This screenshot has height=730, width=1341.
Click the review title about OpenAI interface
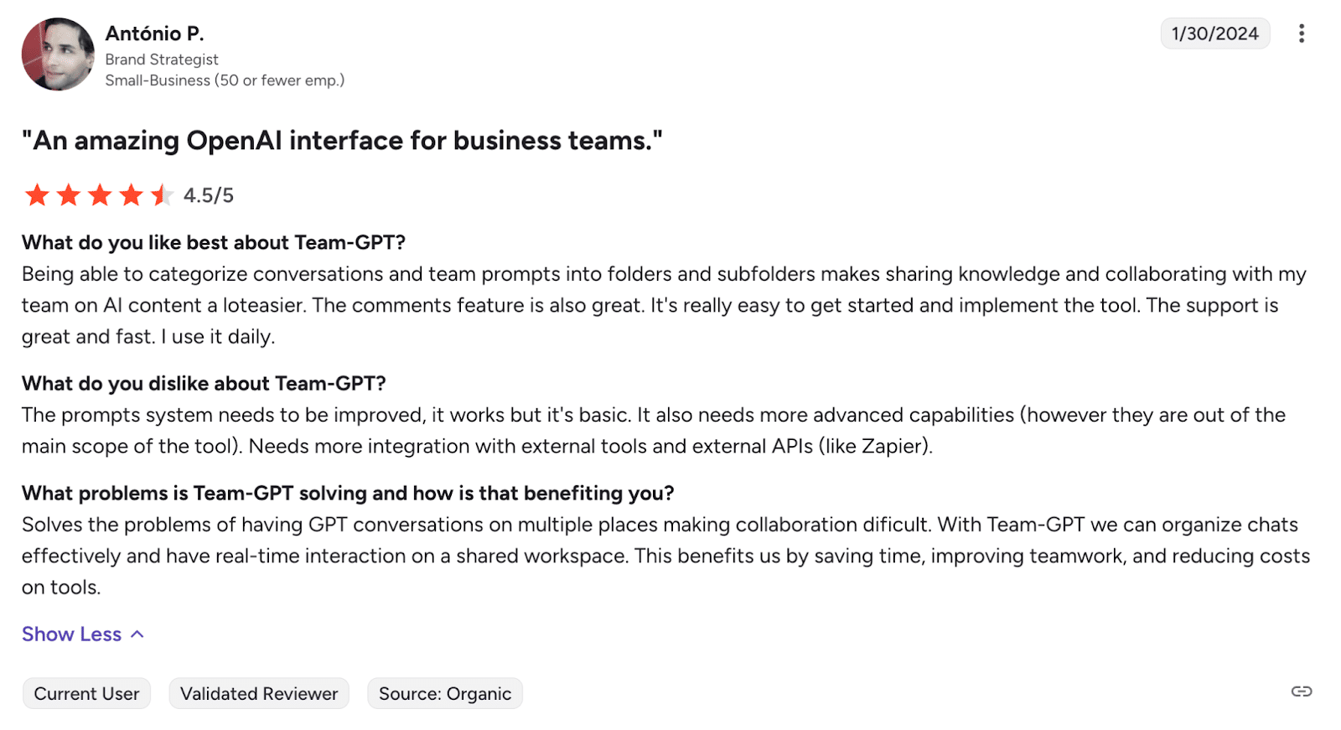click(x=342, y=140)
